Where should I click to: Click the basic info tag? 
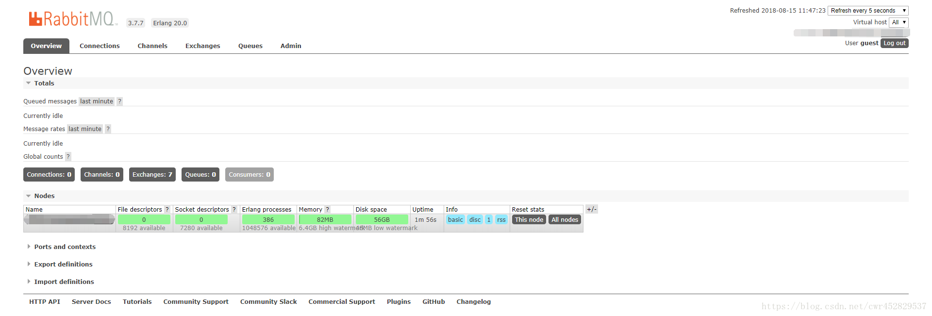coord(455,220)
